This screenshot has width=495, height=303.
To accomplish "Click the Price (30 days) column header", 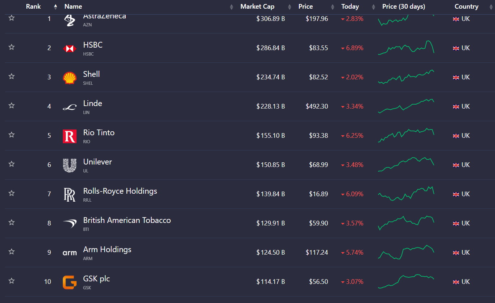I will pyautogui.click(x=404, y=6).
